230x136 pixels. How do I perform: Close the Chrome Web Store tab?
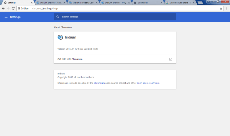193,3
